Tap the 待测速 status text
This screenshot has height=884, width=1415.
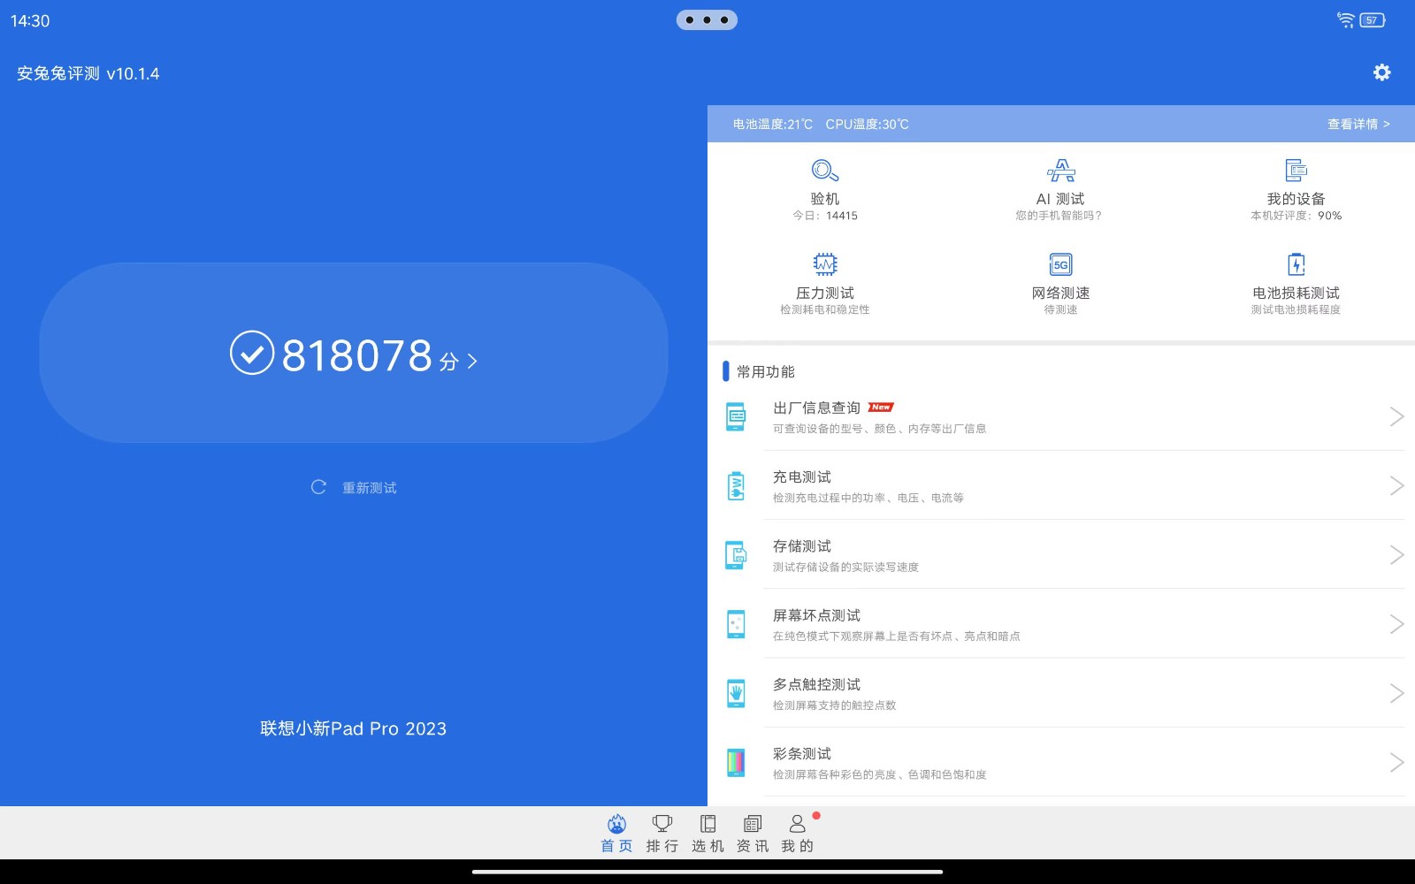pyautogui.click(x=1060, y=309)
